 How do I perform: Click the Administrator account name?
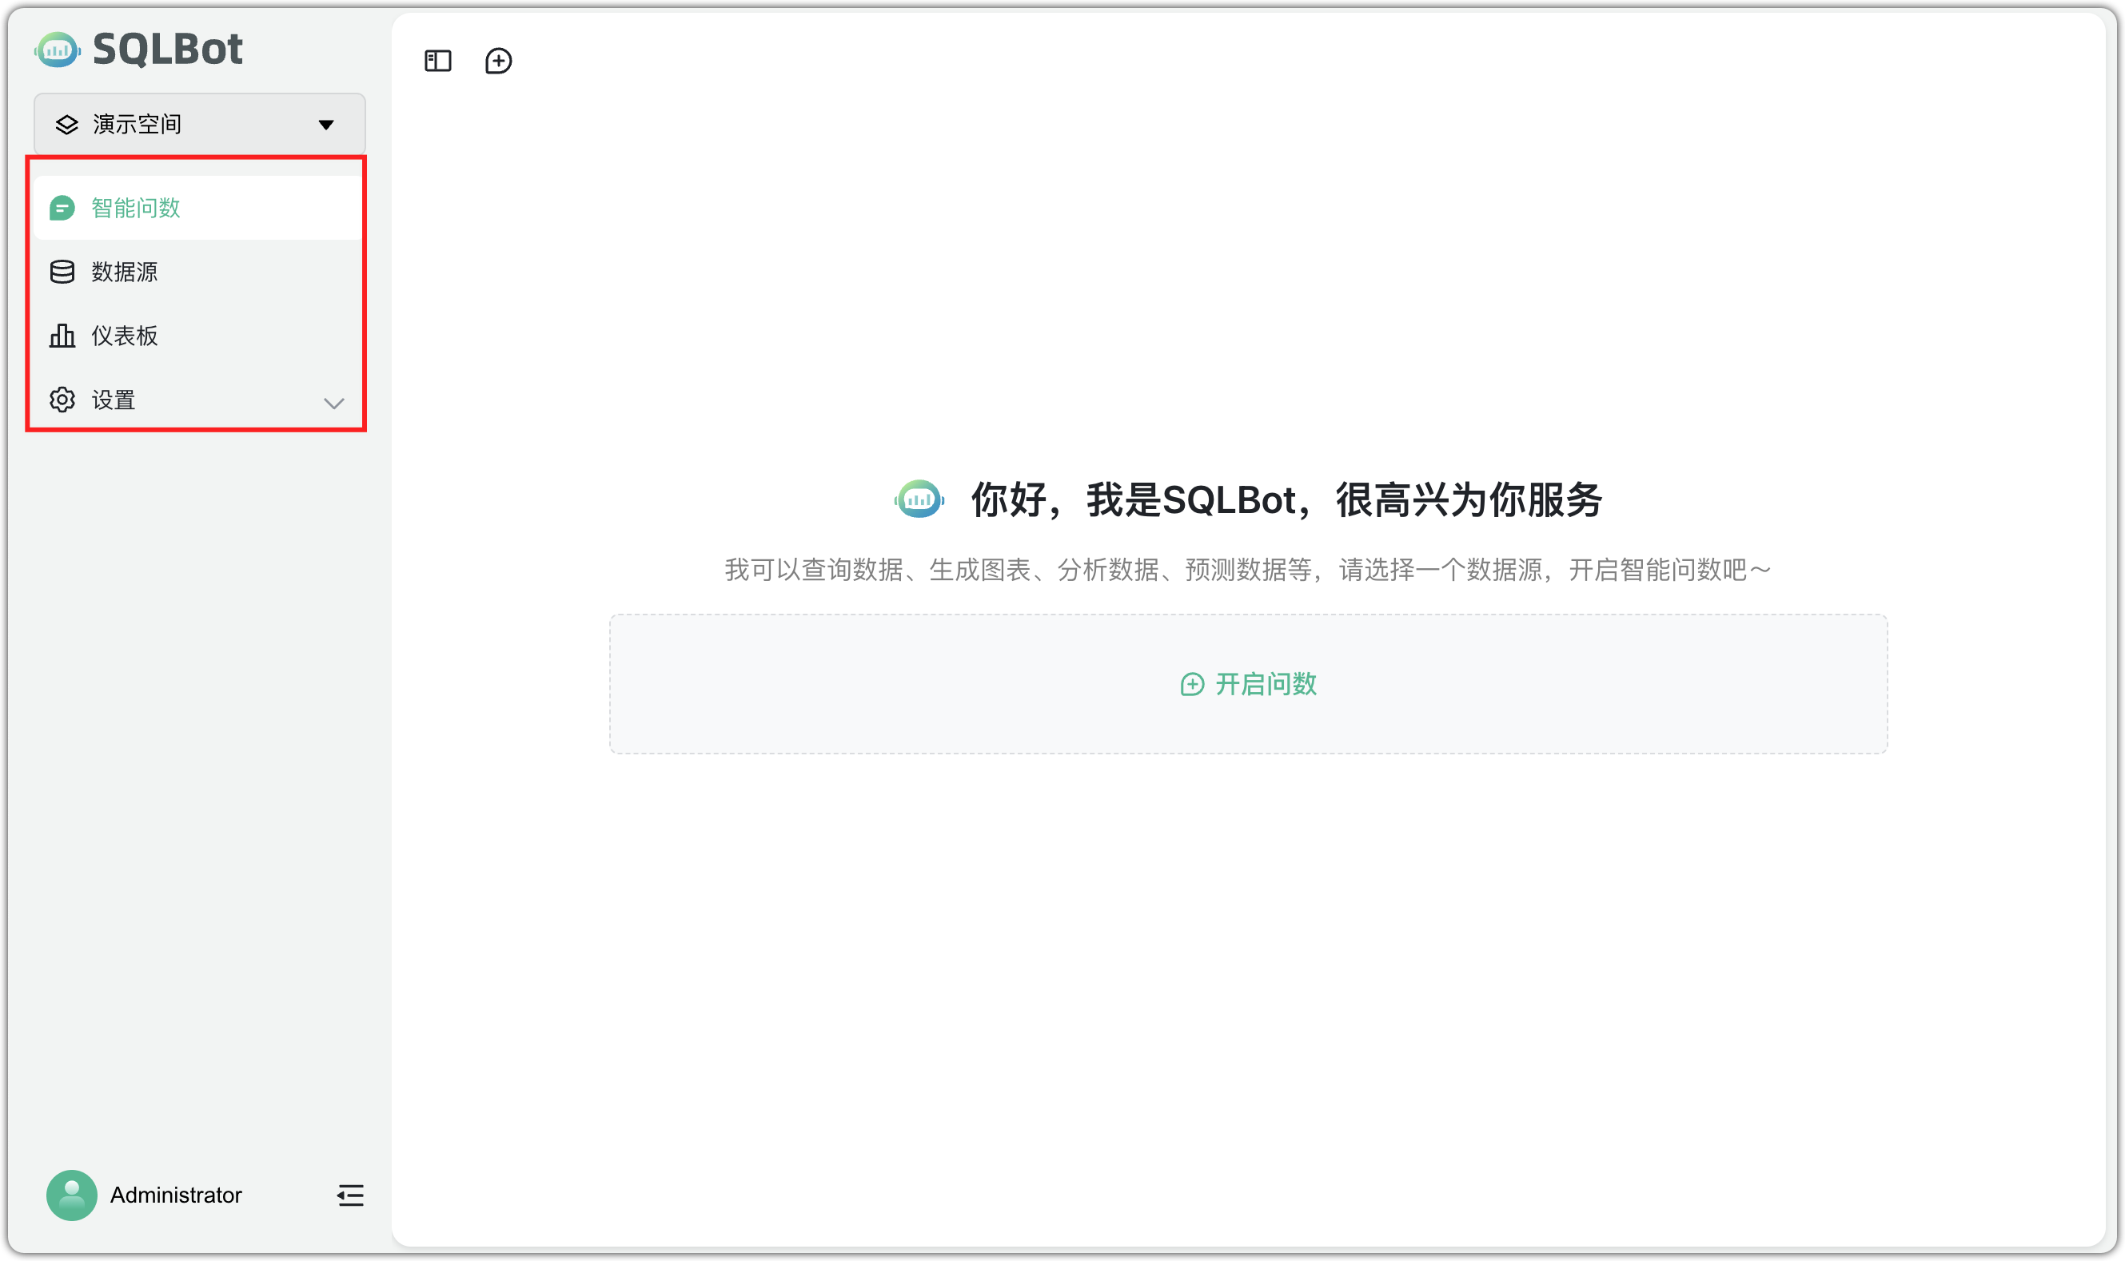(175, 1195)
